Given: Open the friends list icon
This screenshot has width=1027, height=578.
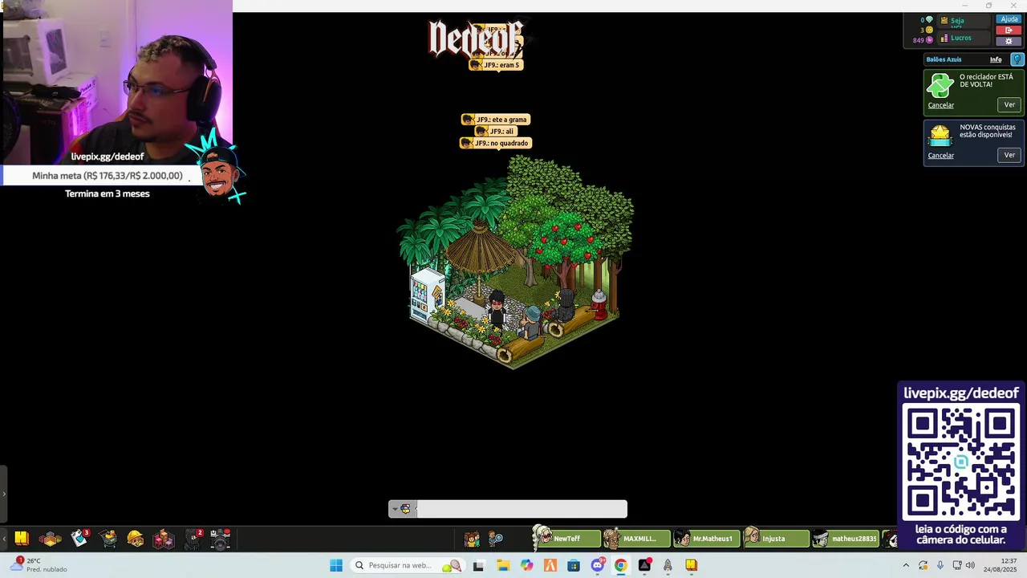Looking at the screenshot, I should [472, 539].
